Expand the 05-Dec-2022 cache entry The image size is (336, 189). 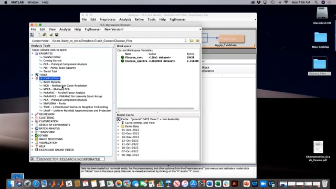click(118, 130)
